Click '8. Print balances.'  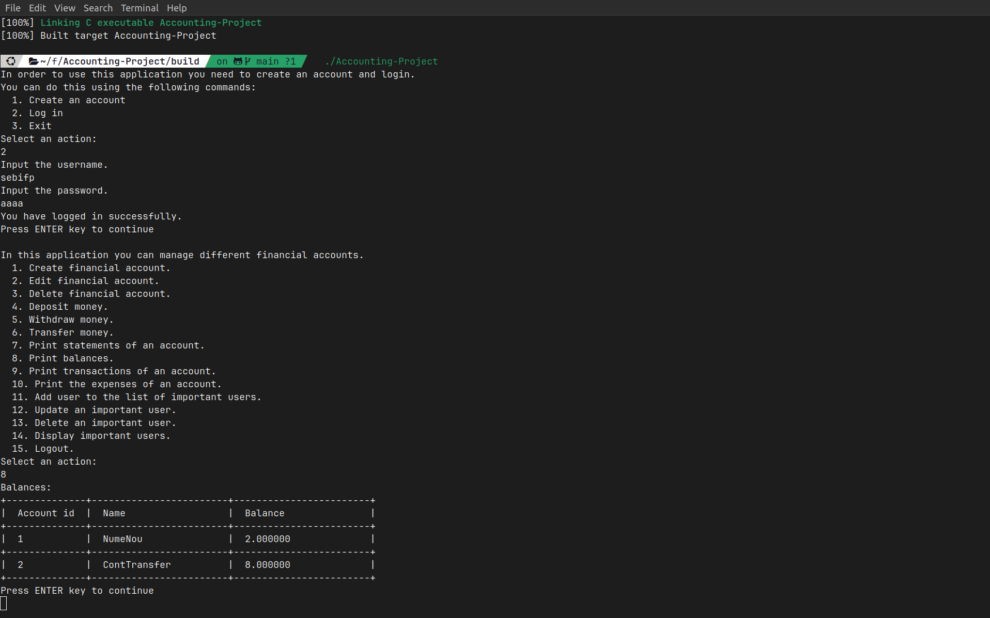63,358
